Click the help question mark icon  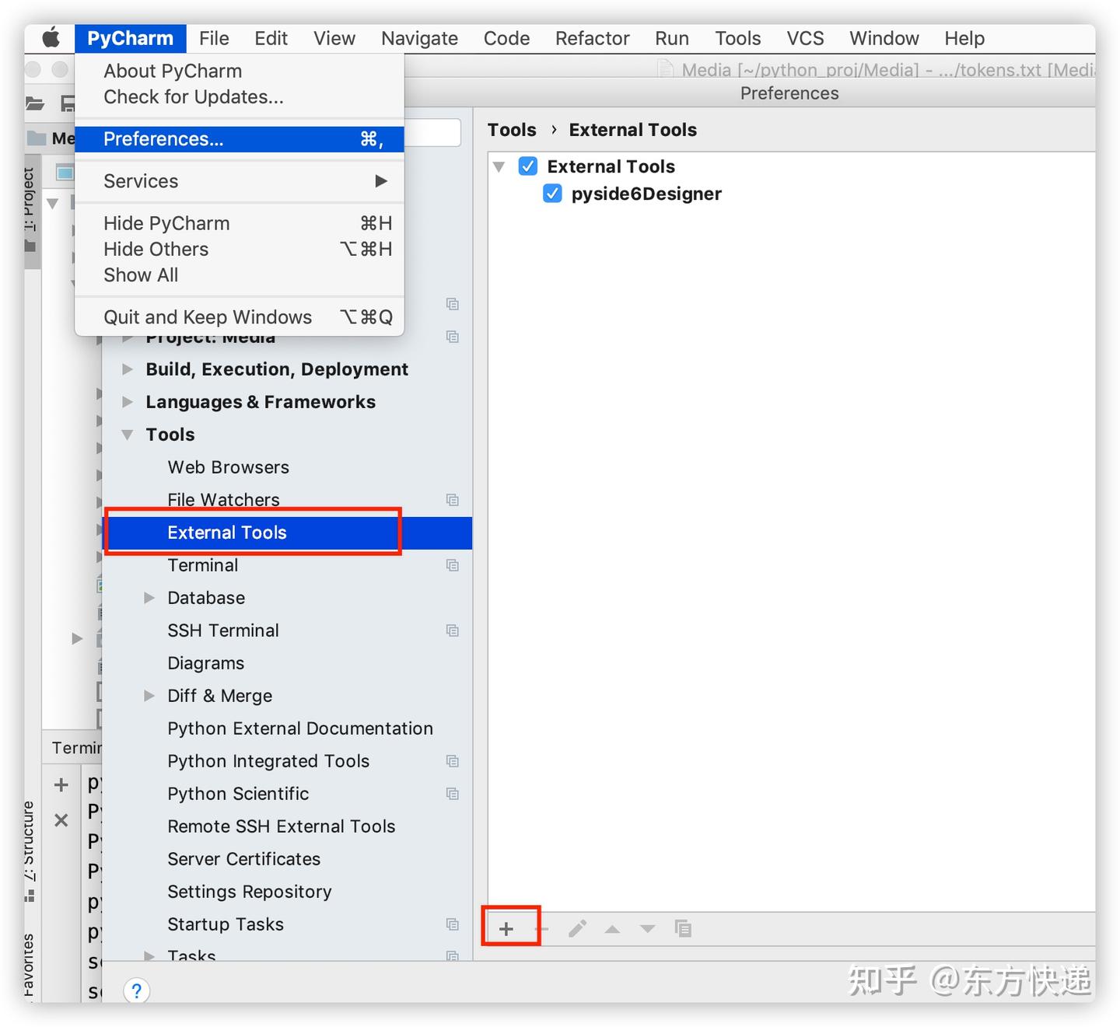click(x=137, y=990)
